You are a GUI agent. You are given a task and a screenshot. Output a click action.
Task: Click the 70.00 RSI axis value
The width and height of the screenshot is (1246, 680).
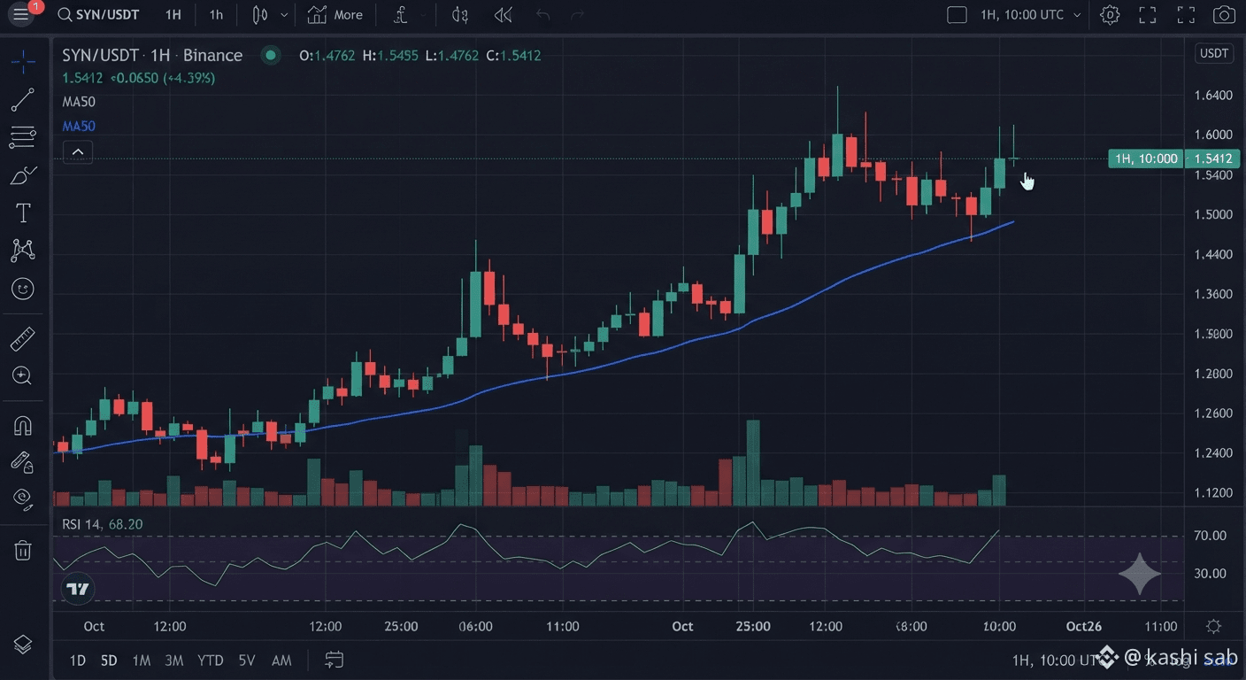tap(1210, 536)
